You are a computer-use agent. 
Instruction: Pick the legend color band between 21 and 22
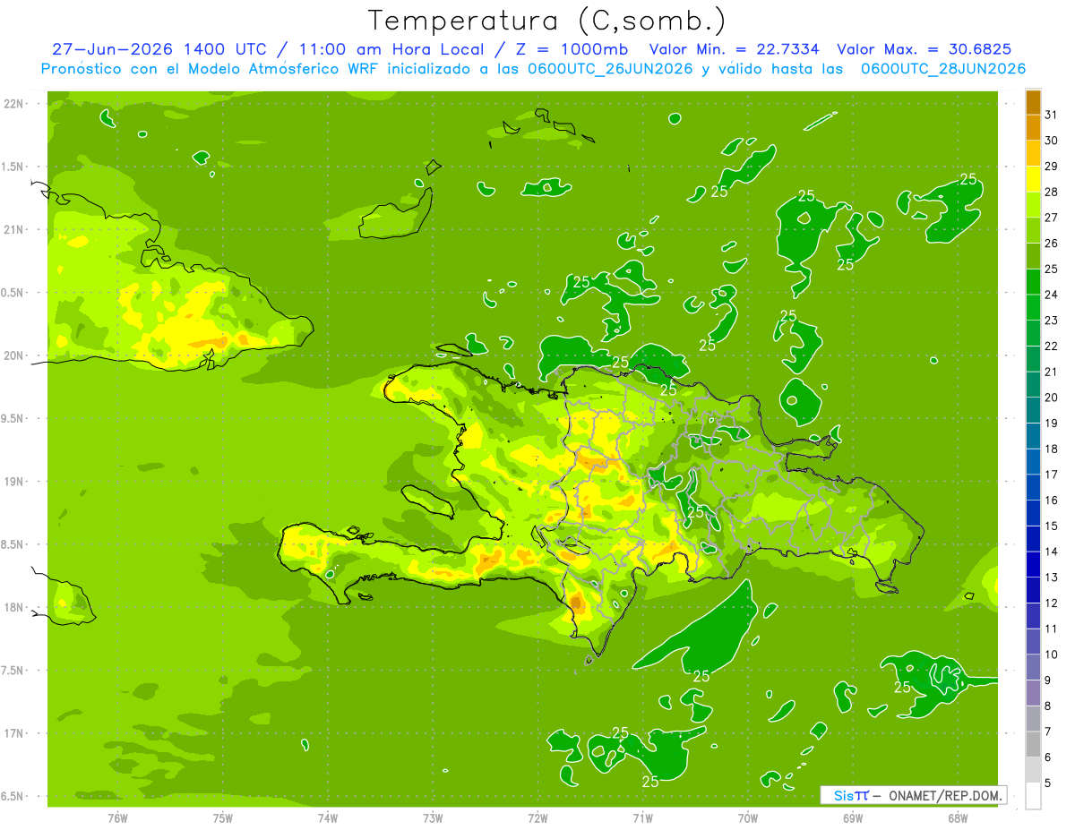pyautogui.click(x=1033, y=360)
